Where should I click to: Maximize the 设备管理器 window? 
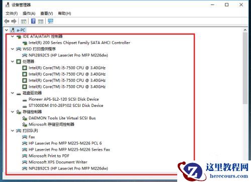(x=226, y=5)
